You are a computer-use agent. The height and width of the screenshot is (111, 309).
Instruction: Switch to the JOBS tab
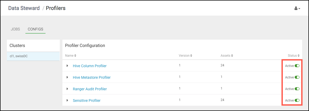[x=15, y=29]
